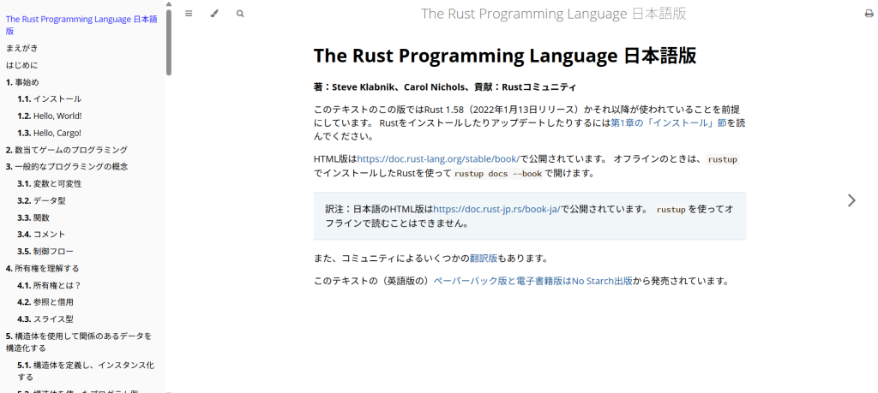Open the はじめに sidebar entry
Image resolution: width=878 pixels, height=393 pixels.
(22, 65)
